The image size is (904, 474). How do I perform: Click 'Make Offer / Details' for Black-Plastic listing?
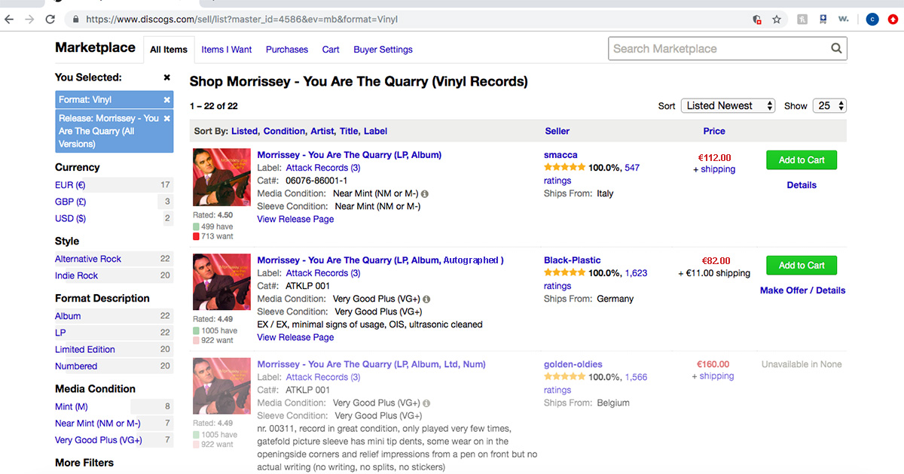[802, 290]
